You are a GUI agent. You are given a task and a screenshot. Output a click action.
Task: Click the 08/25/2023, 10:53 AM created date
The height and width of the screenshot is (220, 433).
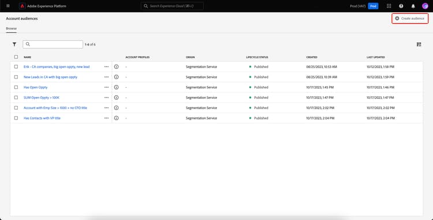point(322,67)
